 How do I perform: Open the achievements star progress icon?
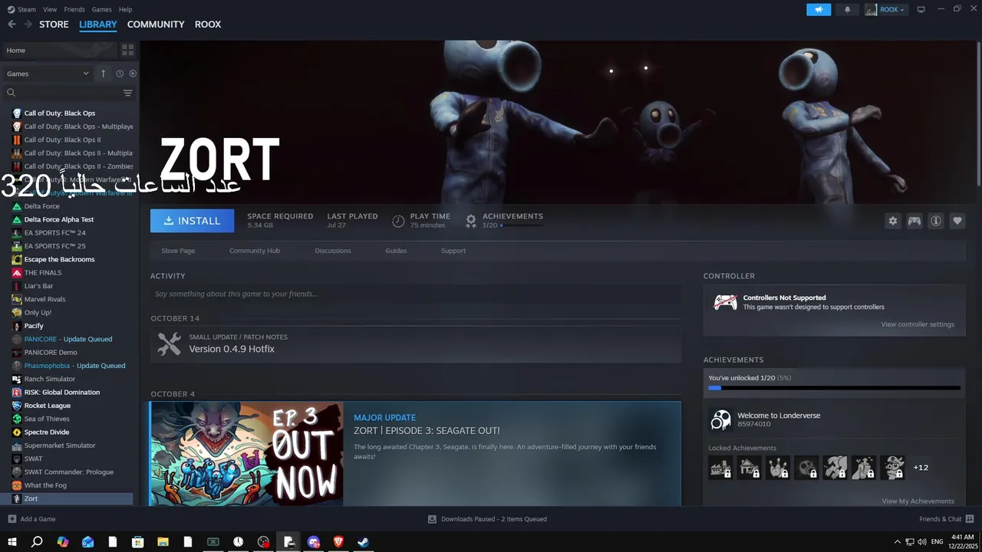pos(471,221)
